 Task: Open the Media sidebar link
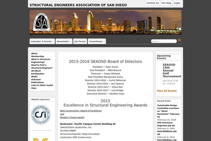34,76
